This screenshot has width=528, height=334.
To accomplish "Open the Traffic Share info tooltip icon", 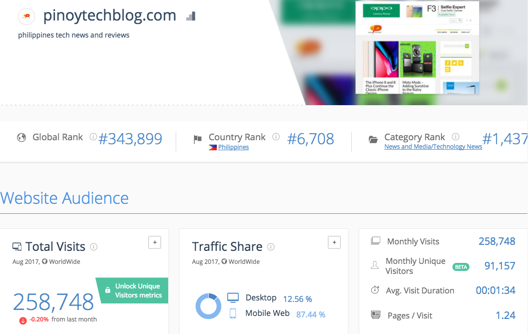I will tap(271, 247).
